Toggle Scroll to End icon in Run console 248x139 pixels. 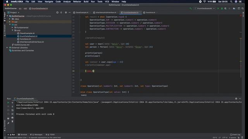[12, 114]
